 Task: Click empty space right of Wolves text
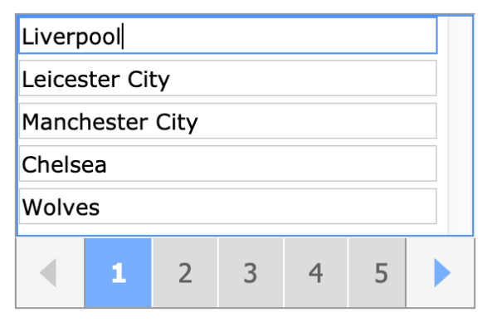click(266, 206)
